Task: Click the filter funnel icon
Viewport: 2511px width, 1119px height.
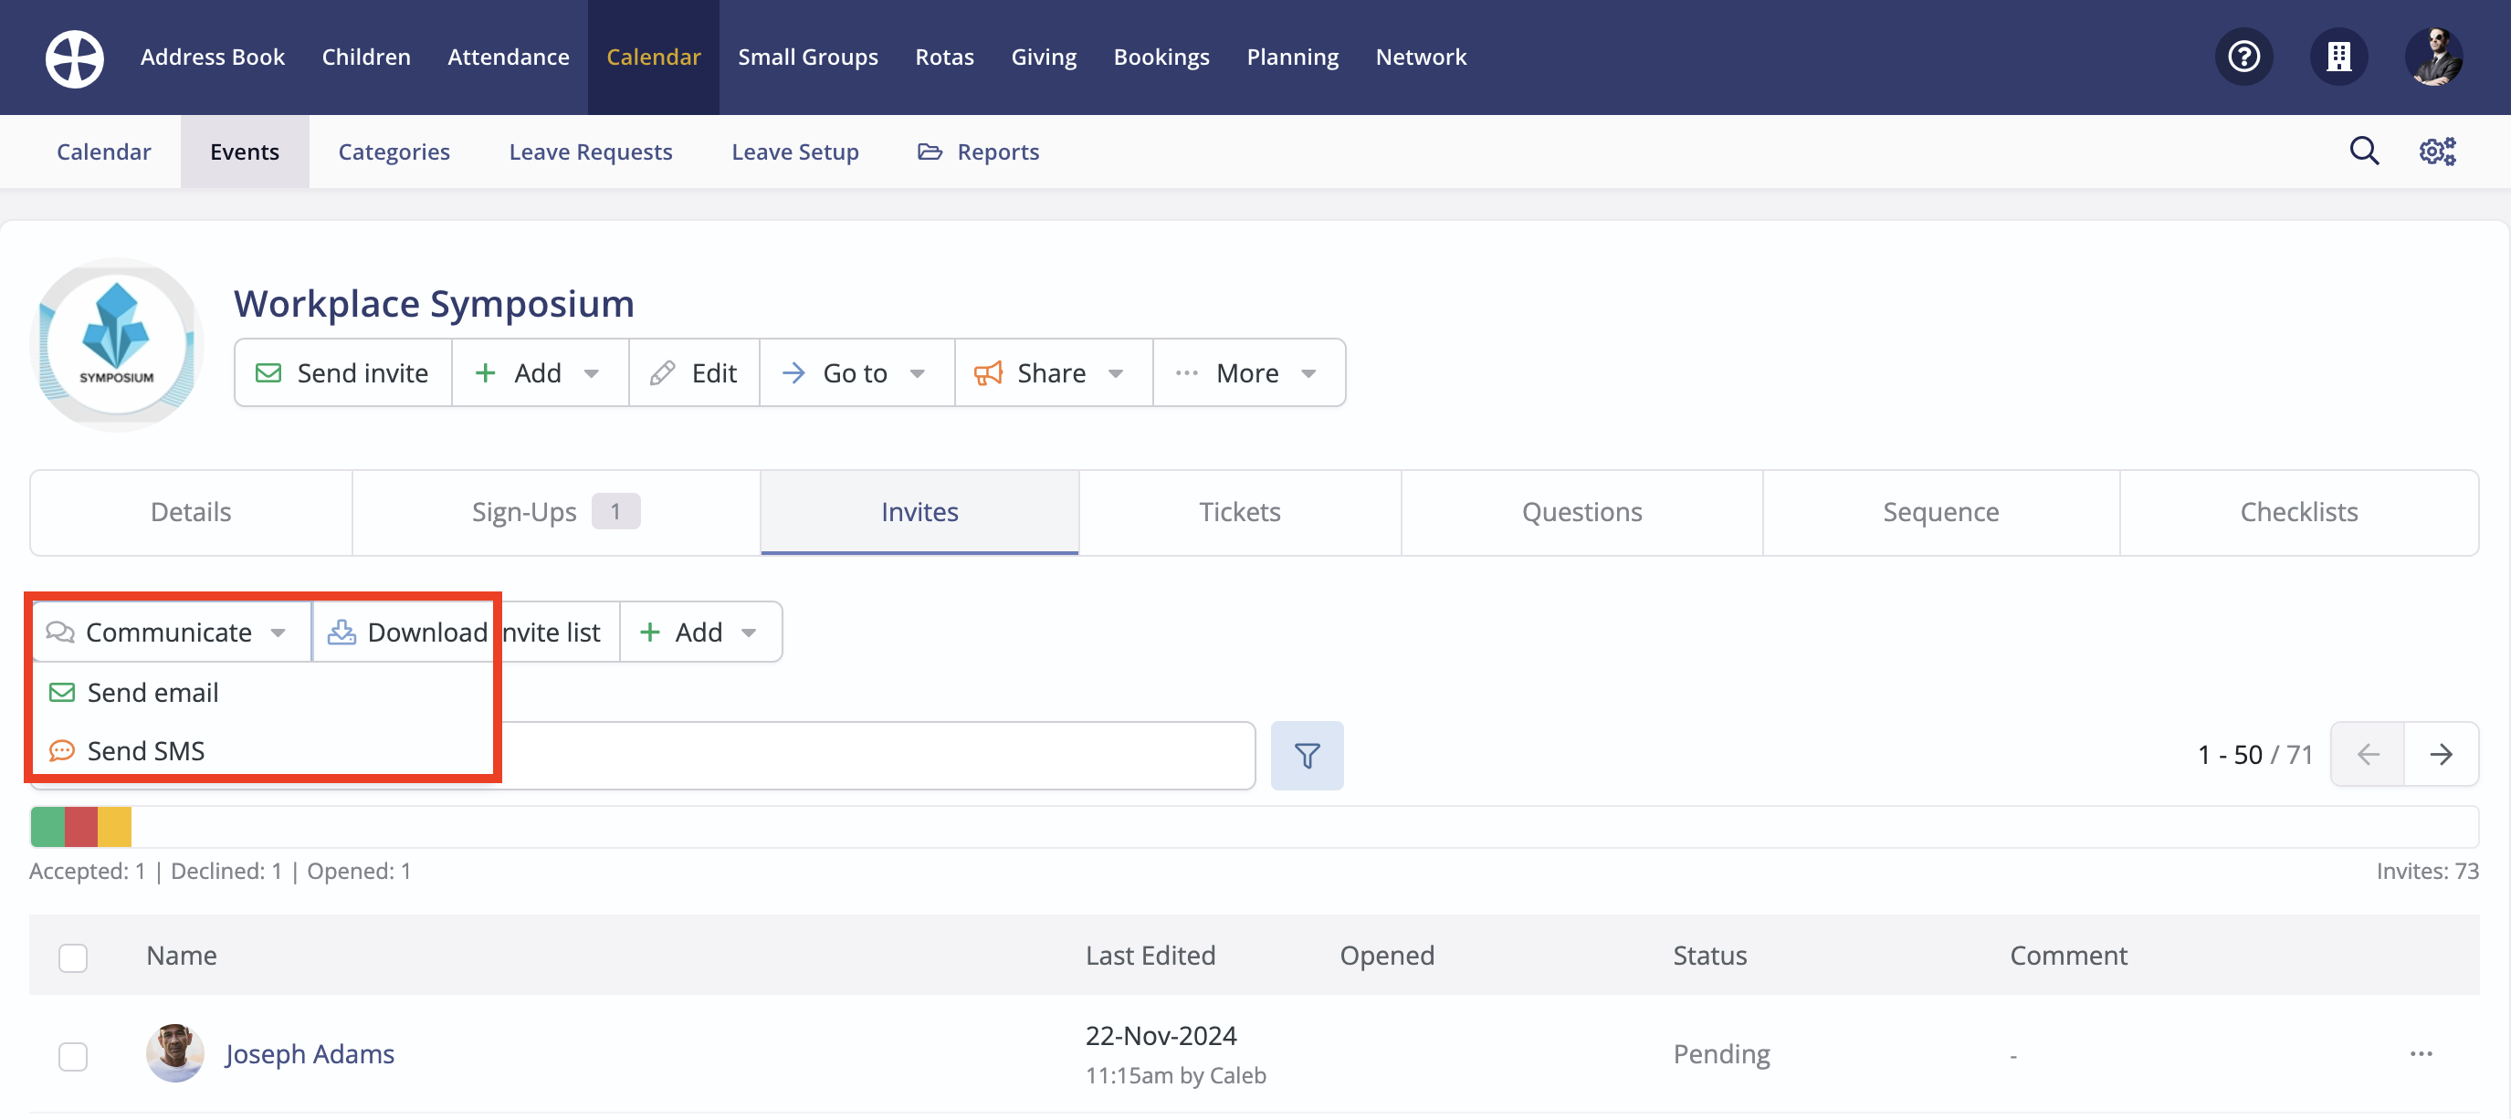Action: pyautogui.click(x=1307, y=755)
